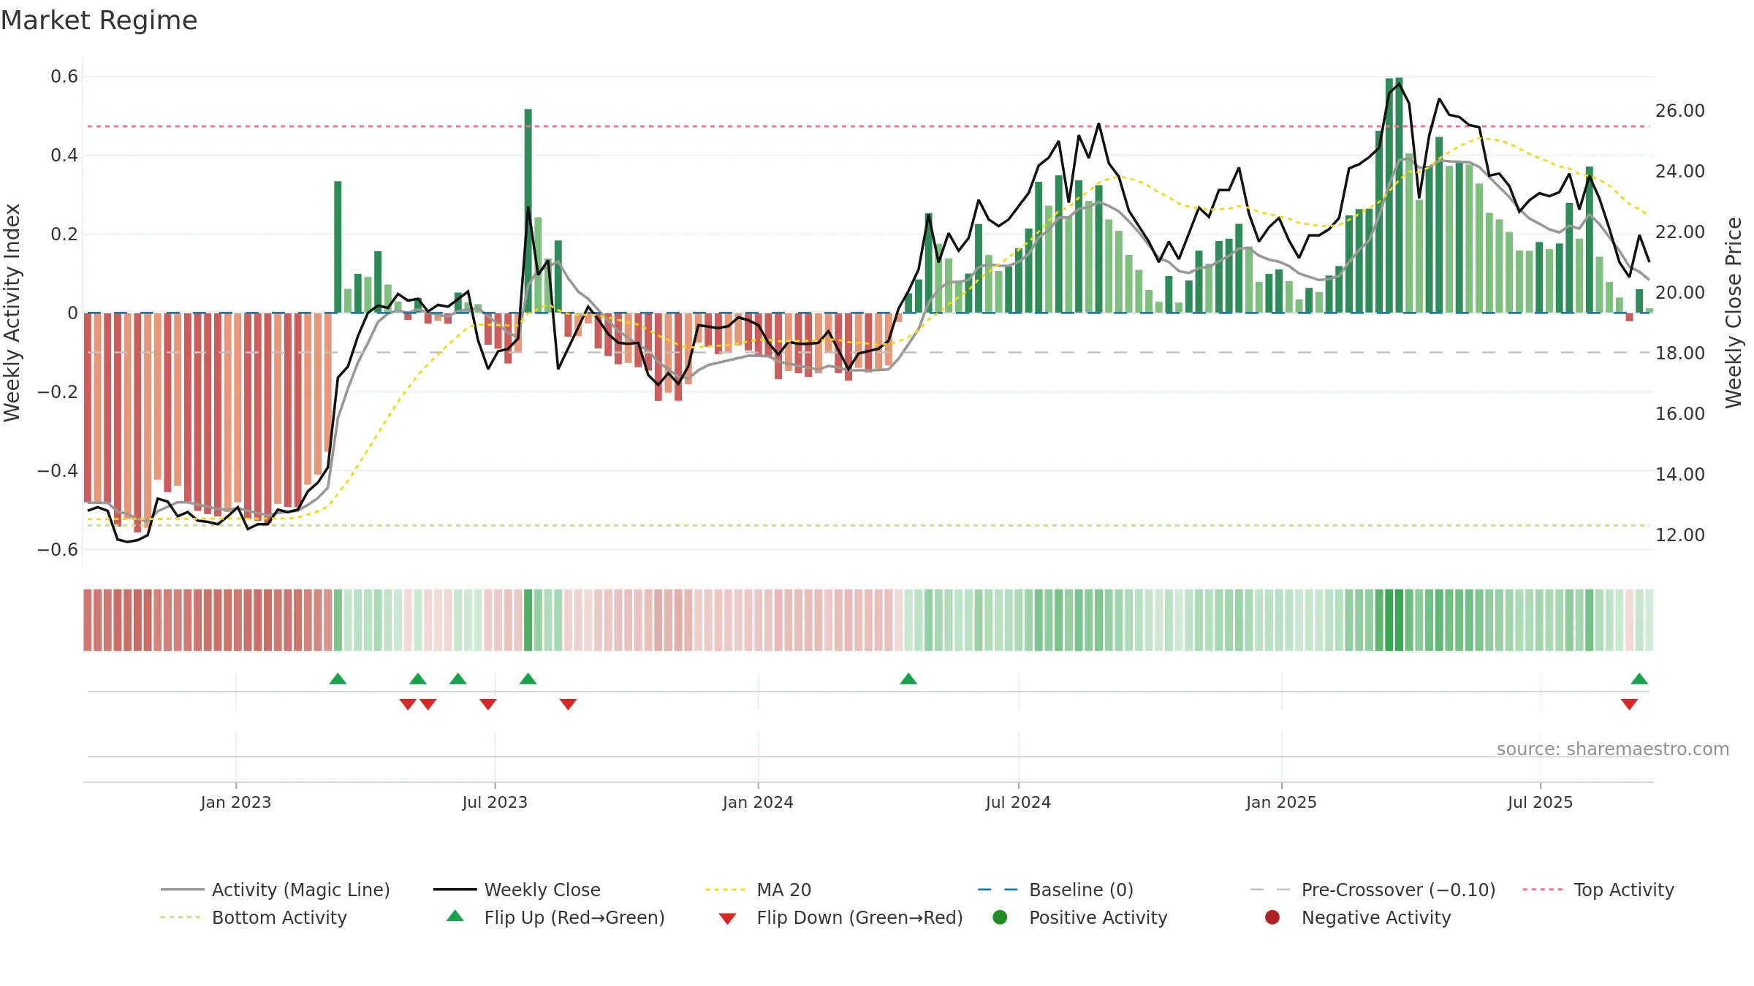
Task: Hide the MA 20 series in the legend
Action: coord(758,890)
